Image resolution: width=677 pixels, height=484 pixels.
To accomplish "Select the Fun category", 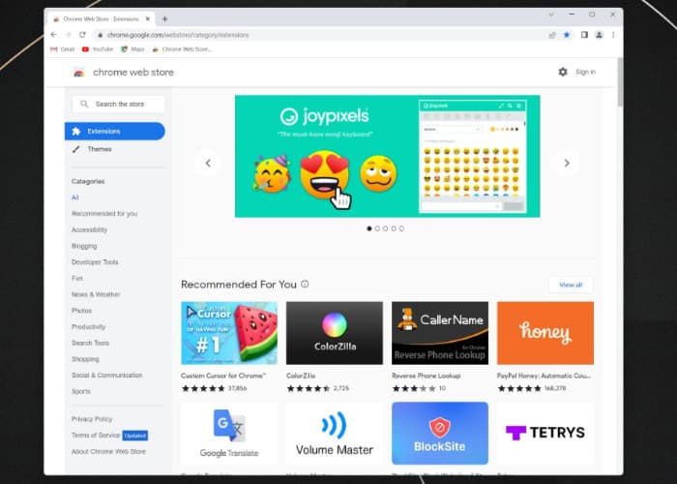I will [76, 279].
